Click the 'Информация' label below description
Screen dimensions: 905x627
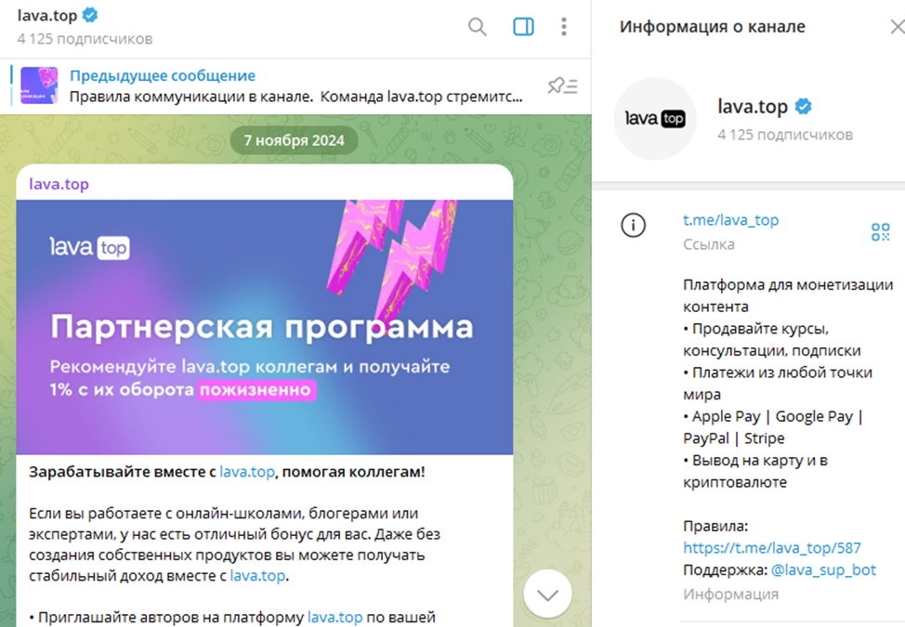pyautogui.click(x=730, y=594)
